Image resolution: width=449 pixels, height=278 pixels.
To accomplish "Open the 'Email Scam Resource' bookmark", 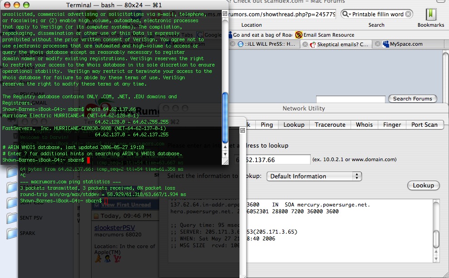I will [x=325, y=35].
